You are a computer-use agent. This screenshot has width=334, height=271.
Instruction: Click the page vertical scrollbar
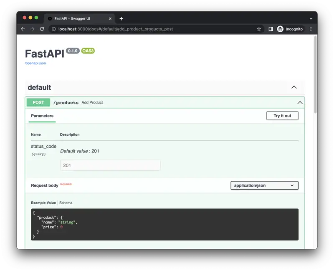pyautogui.click(x=315, y=75)
